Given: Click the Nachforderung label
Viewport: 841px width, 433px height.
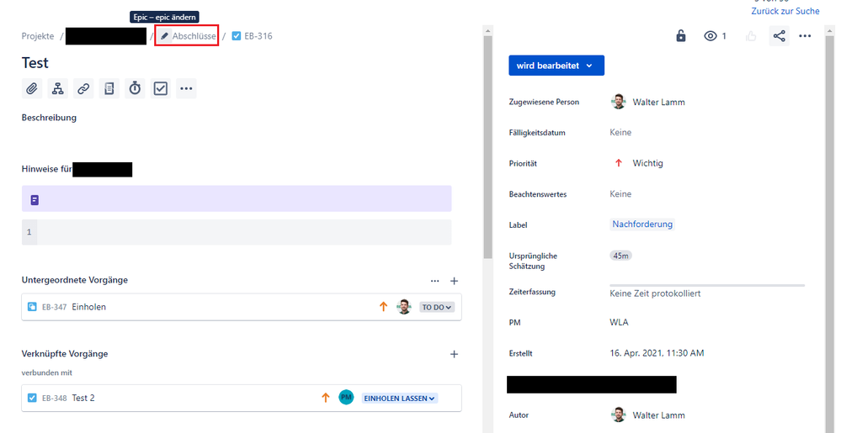Looking at the screenshot, I should tap(642, 224).
